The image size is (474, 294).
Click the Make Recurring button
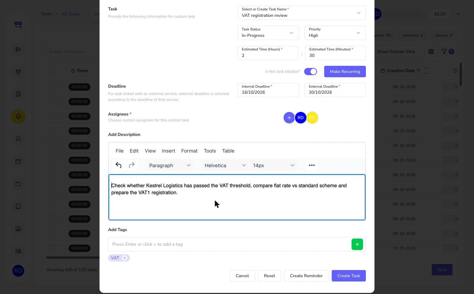click(345, 72)
